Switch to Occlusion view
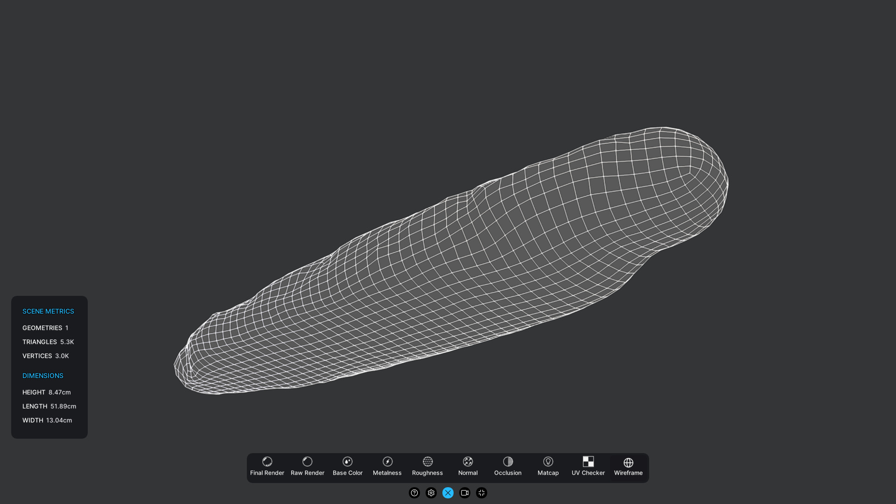Screen dimensions: 896x504 coord(508,467)
